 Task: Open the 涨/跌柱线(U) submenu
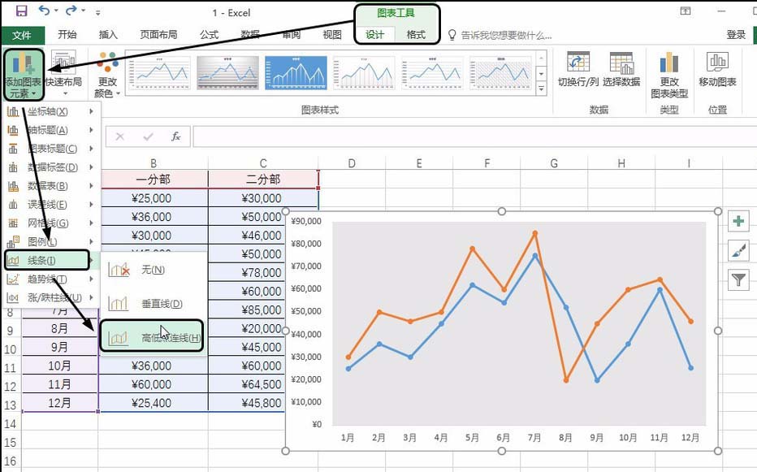(x=50, y=297)
